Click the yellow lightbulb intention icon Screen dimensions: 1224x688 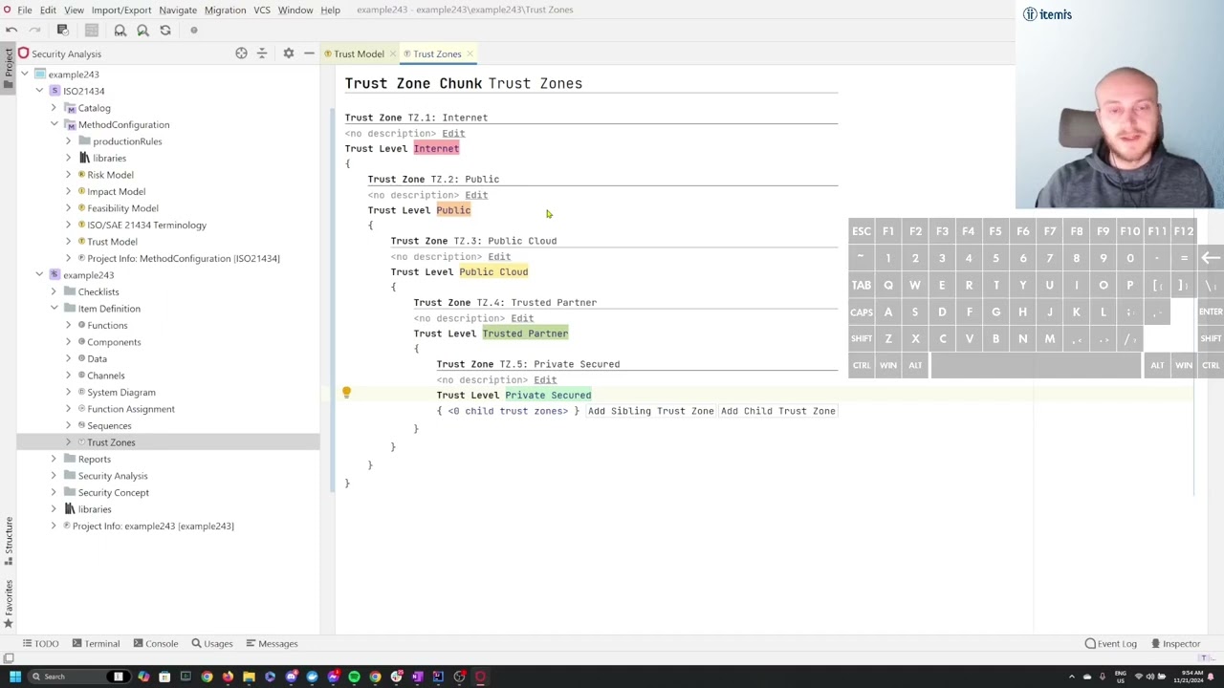click(346, 393)
